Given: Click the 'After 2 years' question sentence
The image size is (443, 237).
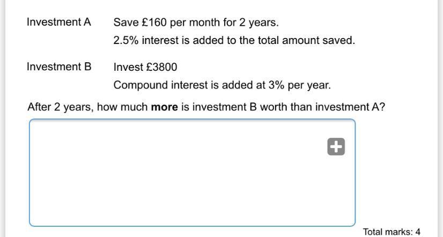Looking at the screenshot, I should [206, 107].
